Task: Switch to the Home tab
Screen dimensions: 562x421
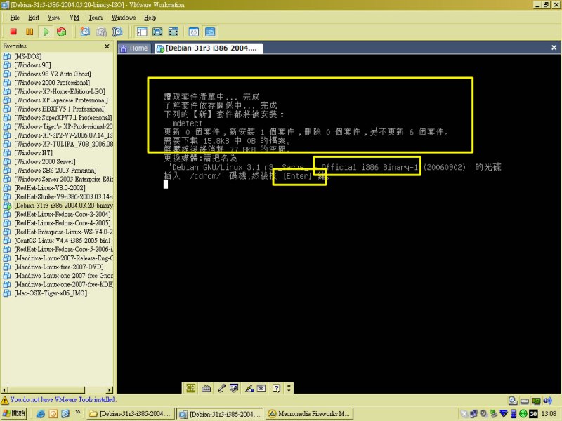Action: [134, 48]
